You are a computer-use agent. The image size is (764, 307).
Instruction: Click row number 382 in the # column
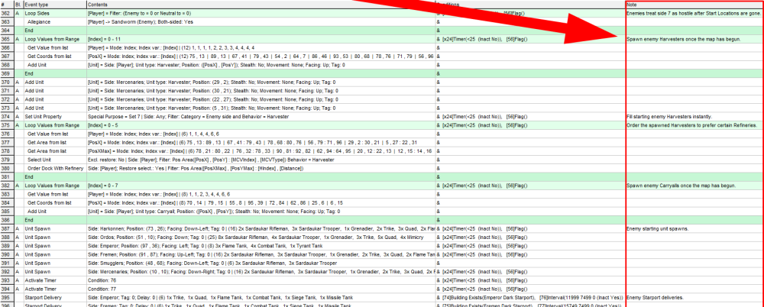tap(7, 185)
